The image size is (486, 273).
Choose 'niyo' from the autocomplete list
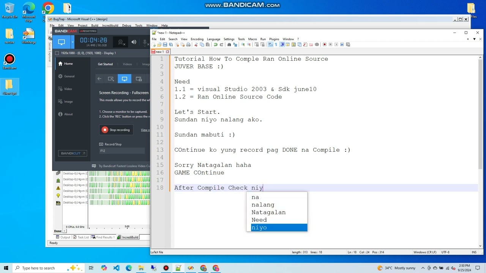pos(279,227)
